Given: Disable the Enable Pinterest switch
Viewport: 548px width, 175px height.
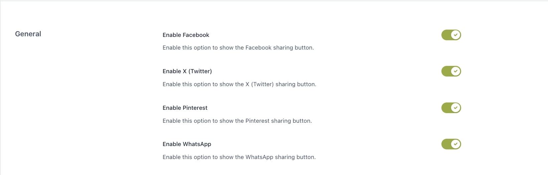Looking at the screenshot, I should coord(451,108).
